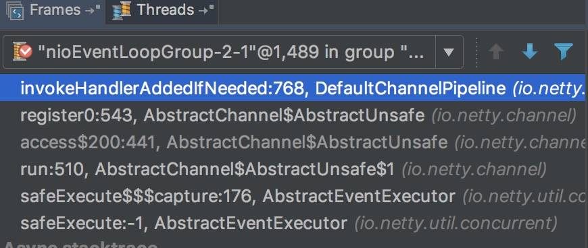Viewport: 588px width, 248px height.
Task: Open the nioEventLoopGroup-2-1 thread combo box
Action: [x=233, y=53]
